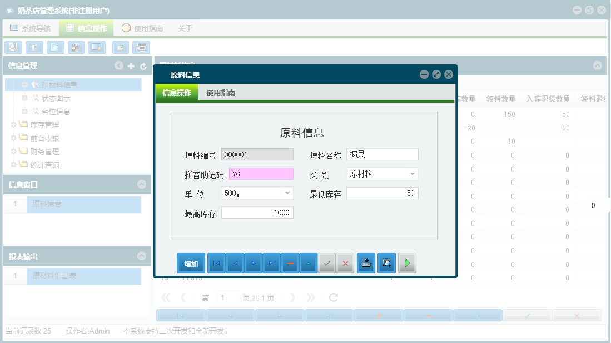The width and height of the screenshot is (611, 343).
Task: Delete record with the red minus button
Action: point(290,263)
